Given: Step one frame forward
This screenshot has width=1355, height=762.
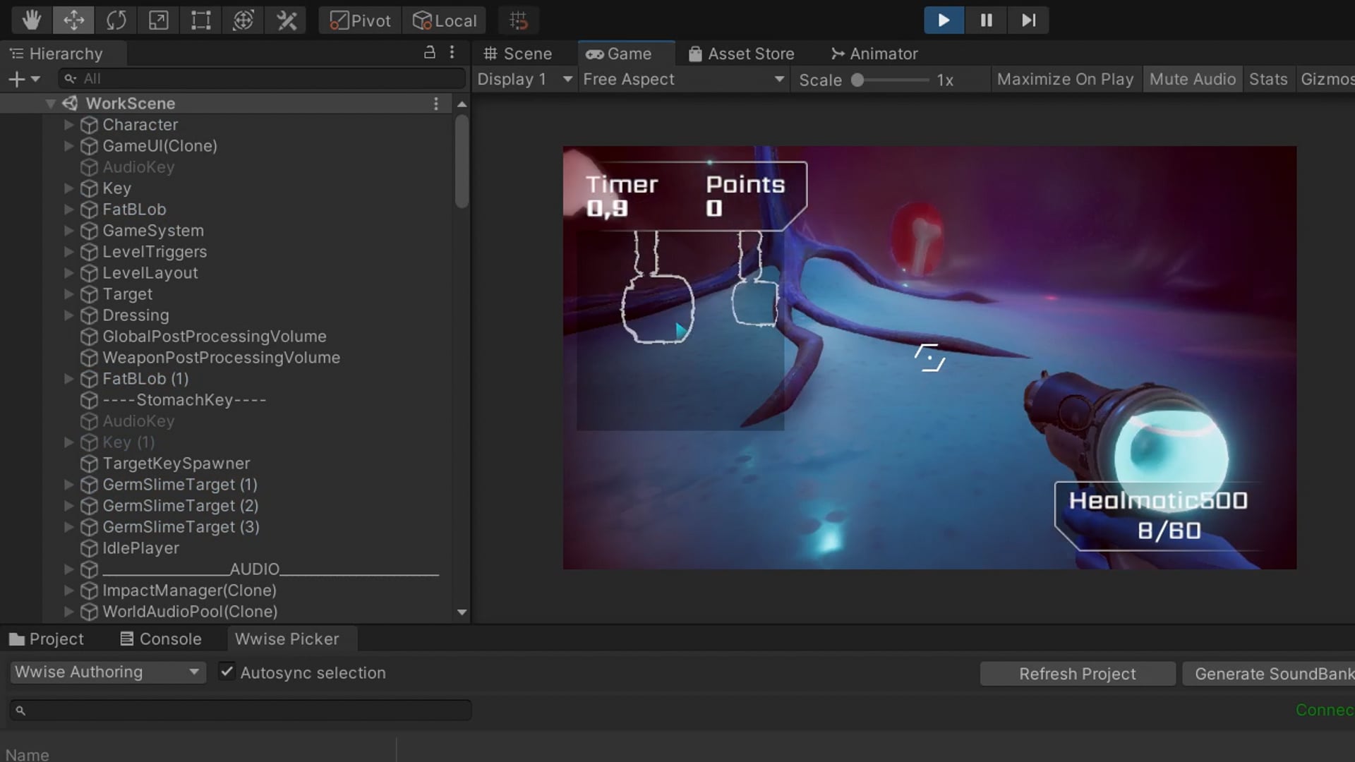Looking at the screenshot, I should pyautogui.click(x=1028, y=20).
